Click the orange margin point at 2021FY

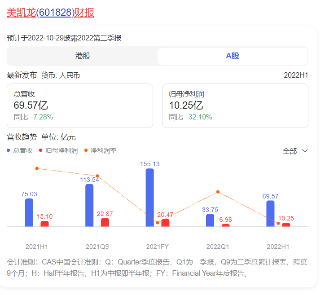point(158,223)
